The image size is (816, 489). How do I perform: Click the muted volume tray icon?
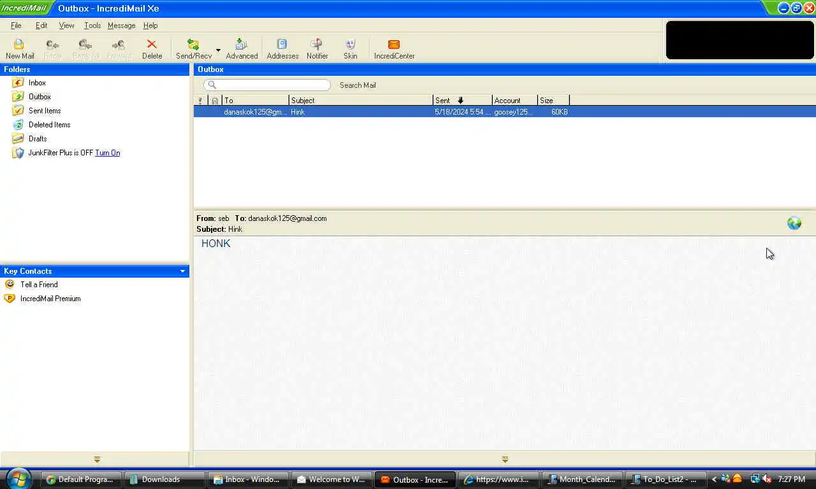point(767,479)
